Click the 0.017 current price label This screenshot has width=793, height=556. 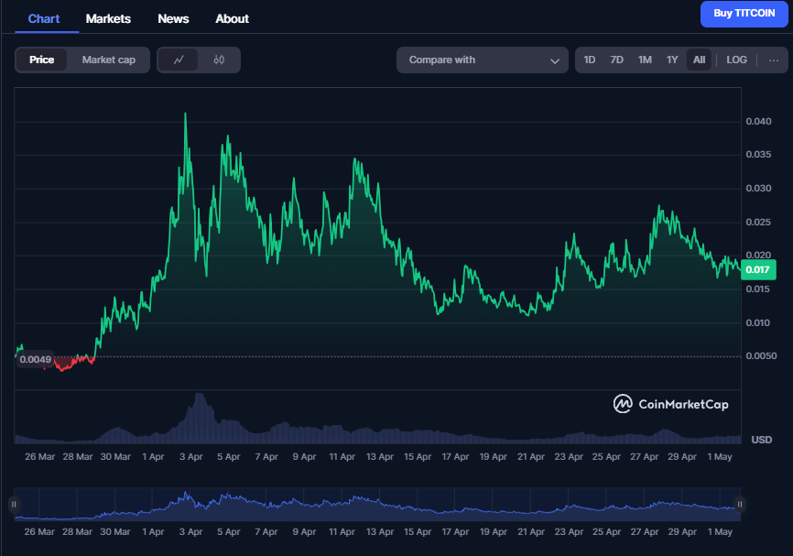tap(757, 269)
